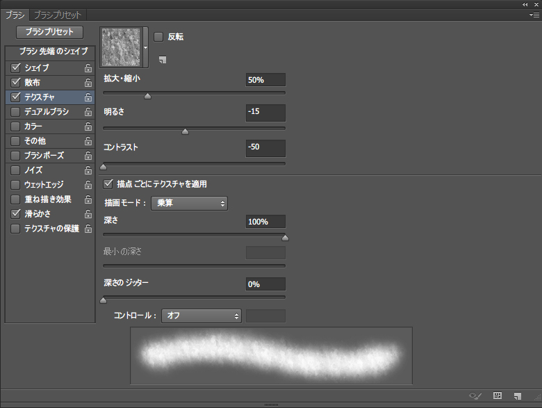Open コントロール dropdown showing オフ

[202, 316]
